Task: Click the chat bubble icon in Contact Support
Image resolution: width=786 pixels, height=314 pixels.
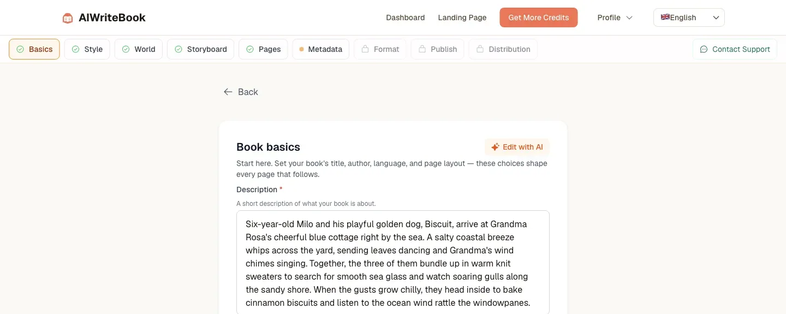Action: coord(704,49)
